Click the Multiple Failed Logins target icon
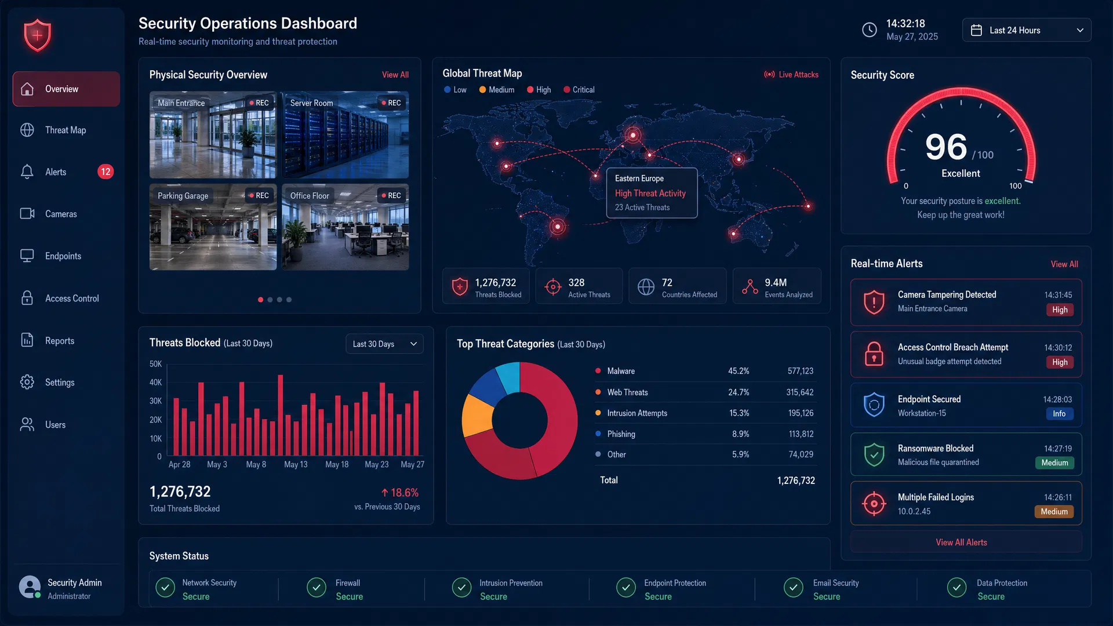Image resolution: width=1113 pixels, height=626 pixels. (x=874, y=504)
